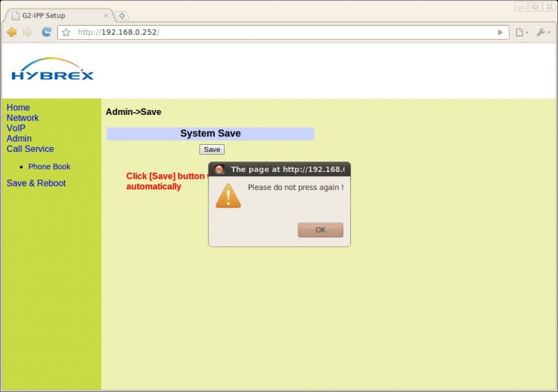Click the browser back arrow
Image resolution: width=558 pixels, height=392 pixels.
pos(12,32)
